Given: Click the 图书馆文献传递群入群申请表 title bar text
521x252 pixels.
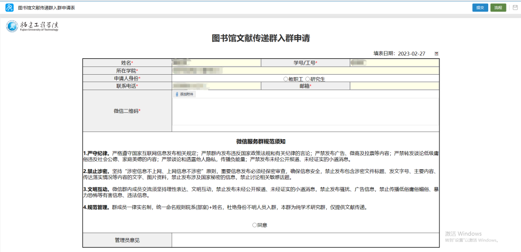Looking at the screenshot, I should [46, 8].
